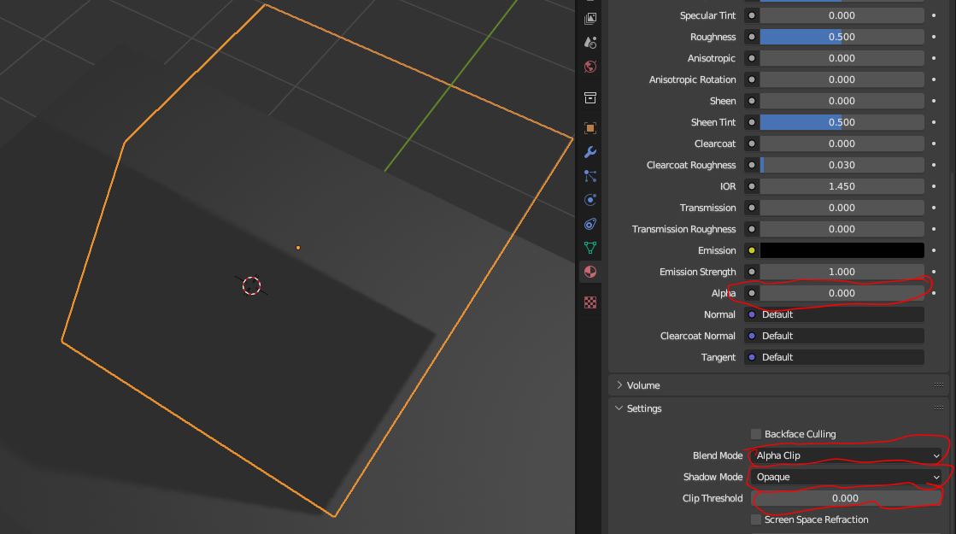Screen dimensions: 956x534
Task: Open the Physics properties tab
Action: tap(589, 200)
